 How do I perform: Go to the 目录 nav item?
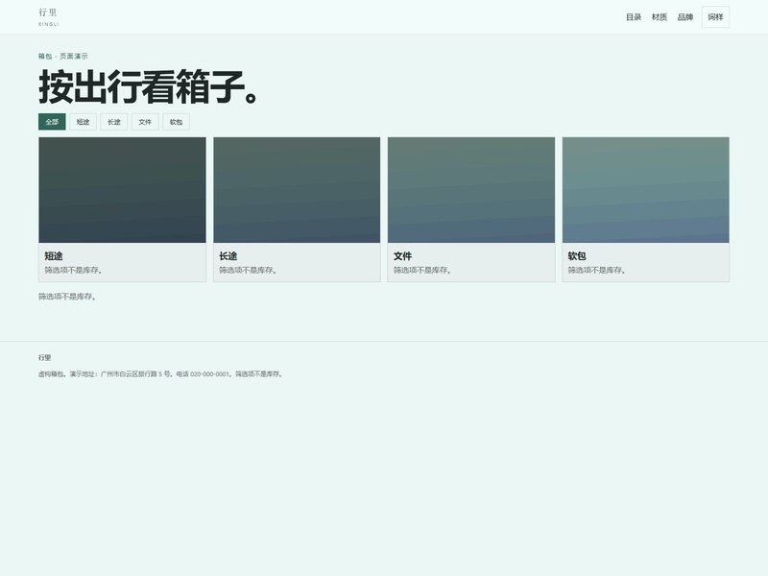634,17
